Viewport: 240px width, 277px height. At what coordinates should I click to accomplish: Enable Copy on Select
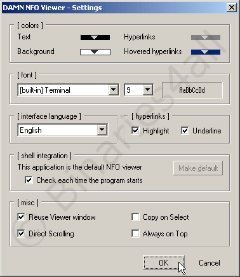[135, 217]
